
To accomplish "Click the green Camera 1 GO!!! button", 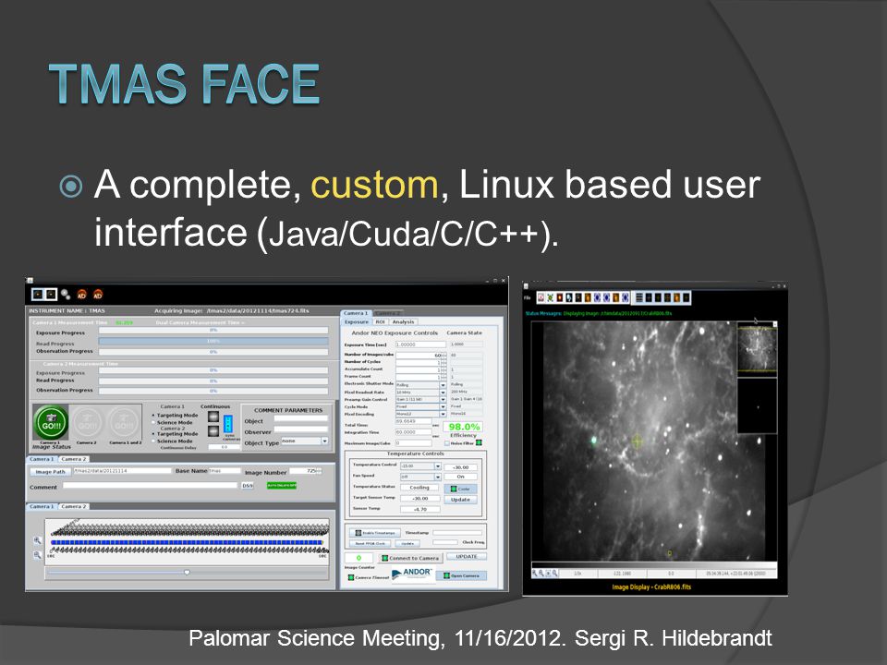I will pyautogui.click(x=51, y=423).
